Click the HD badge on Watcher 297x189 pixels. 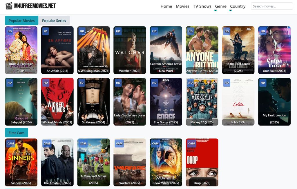click(118, 31)
